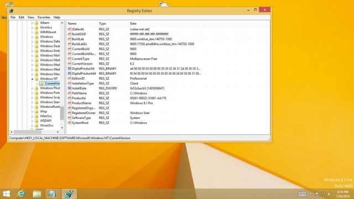Click the Registry Editor title bar icon

click(x=11, y=11)
